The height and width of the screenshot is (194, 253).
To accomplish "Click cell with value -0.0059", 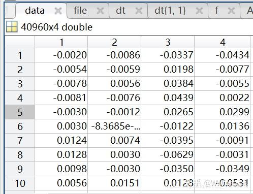I will point(114,70).
